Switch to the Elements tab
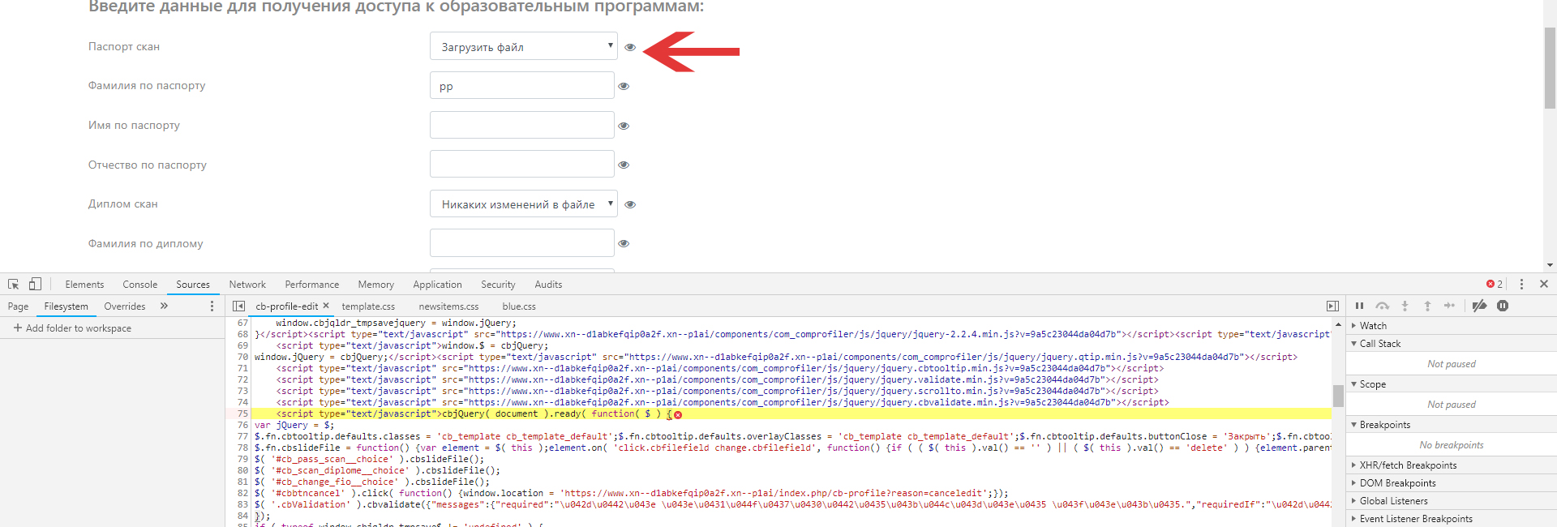The image size is (1557, 527). [x=84, y=285]
